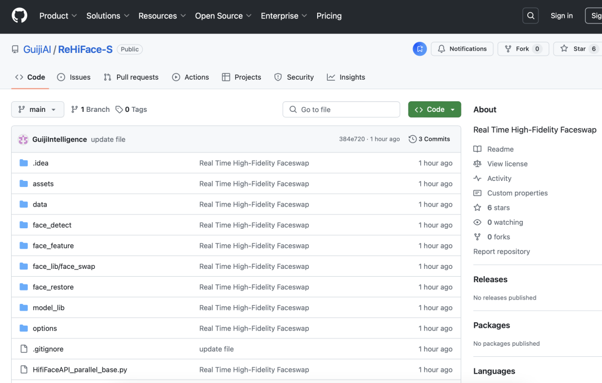Click the stars icon in About
The width and height of the screenshot is (602, 383).
point(477,208)
